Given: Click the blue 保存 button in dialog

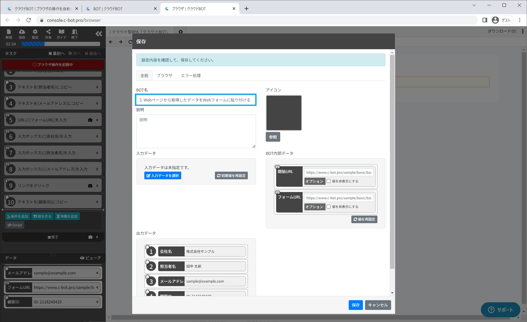Looking at the screenshot, I should tap(356, 305).
